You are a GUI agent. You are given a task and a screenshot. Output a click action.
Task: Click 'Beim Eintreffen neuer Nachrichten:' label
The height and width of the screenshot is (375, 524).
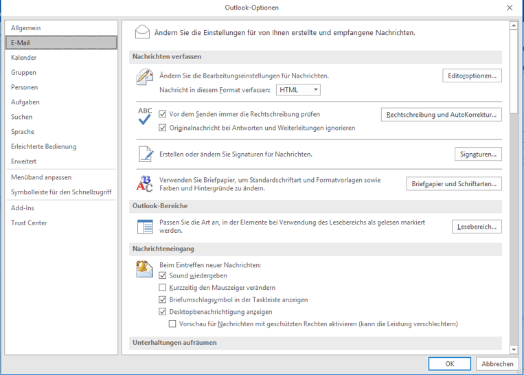(x=210, y=265)
